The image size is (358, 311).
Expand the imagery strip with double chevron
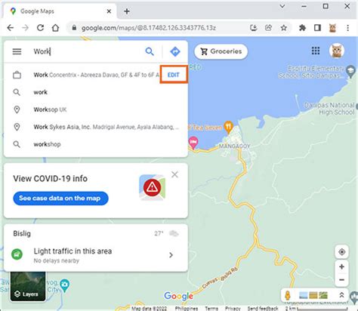[x=341, y=295]
